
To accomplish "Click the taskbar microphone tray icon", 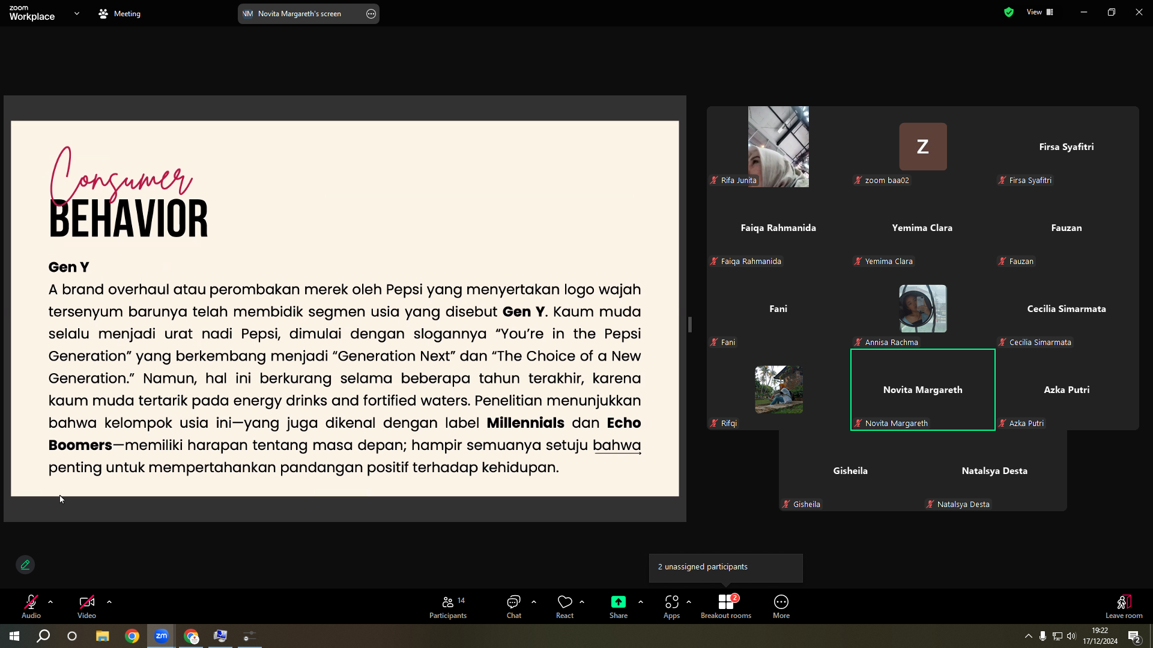I will click(x=1043, y=636).
